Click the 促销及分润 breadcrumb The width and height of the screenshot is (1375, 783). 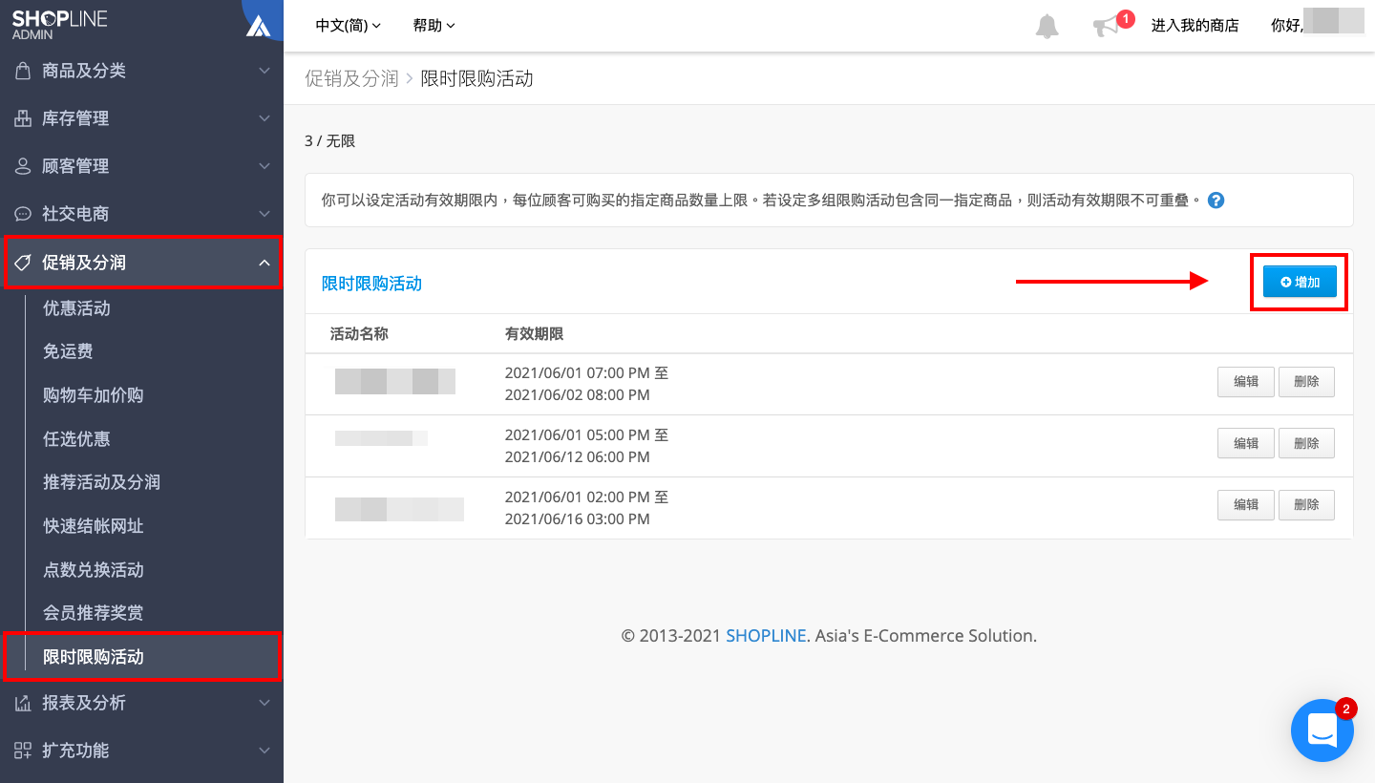pyautogui.click(x=351, y=78)
